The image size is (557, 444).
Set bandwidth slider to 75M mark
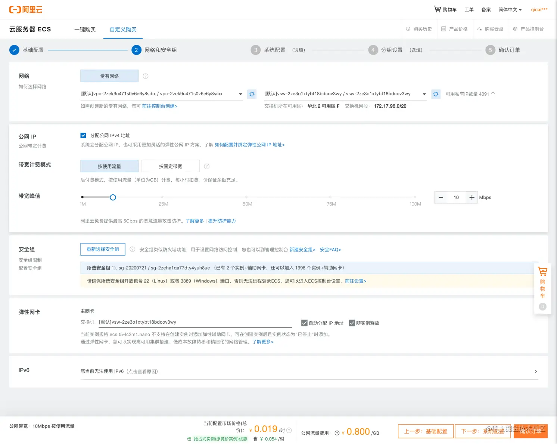(x=330, y=197)
